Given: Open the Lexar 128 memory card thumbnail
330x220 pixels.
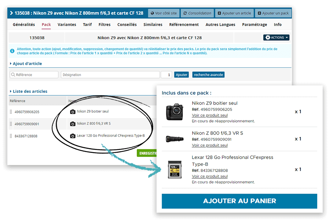Looking at the screenshot, I should point(175,169).
